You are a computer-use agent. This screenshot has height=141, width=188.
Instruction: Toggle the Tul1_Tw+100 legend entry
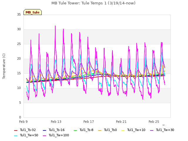click(56, 135)
